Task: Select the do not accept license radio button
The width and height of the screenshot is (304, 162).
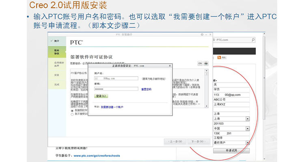Action: pos(72,114)
